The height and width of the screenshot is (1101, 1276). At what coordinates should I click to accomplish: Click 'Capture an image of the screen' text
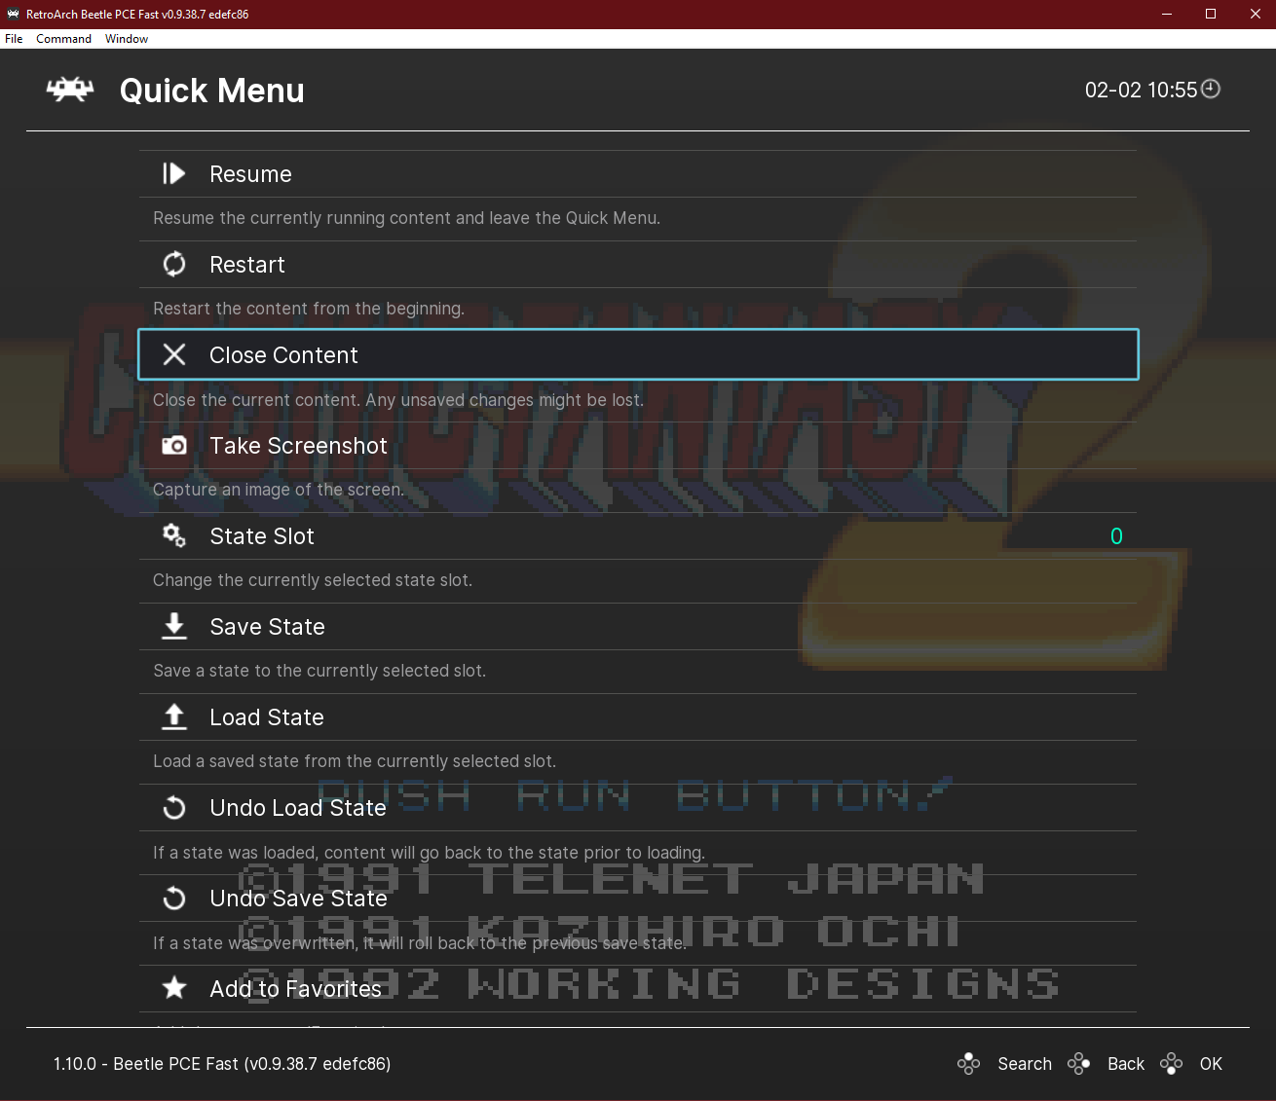[279, 490]
